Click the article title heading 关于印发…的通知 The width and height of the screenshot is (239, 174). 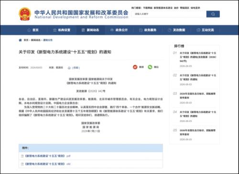point(65,52)
